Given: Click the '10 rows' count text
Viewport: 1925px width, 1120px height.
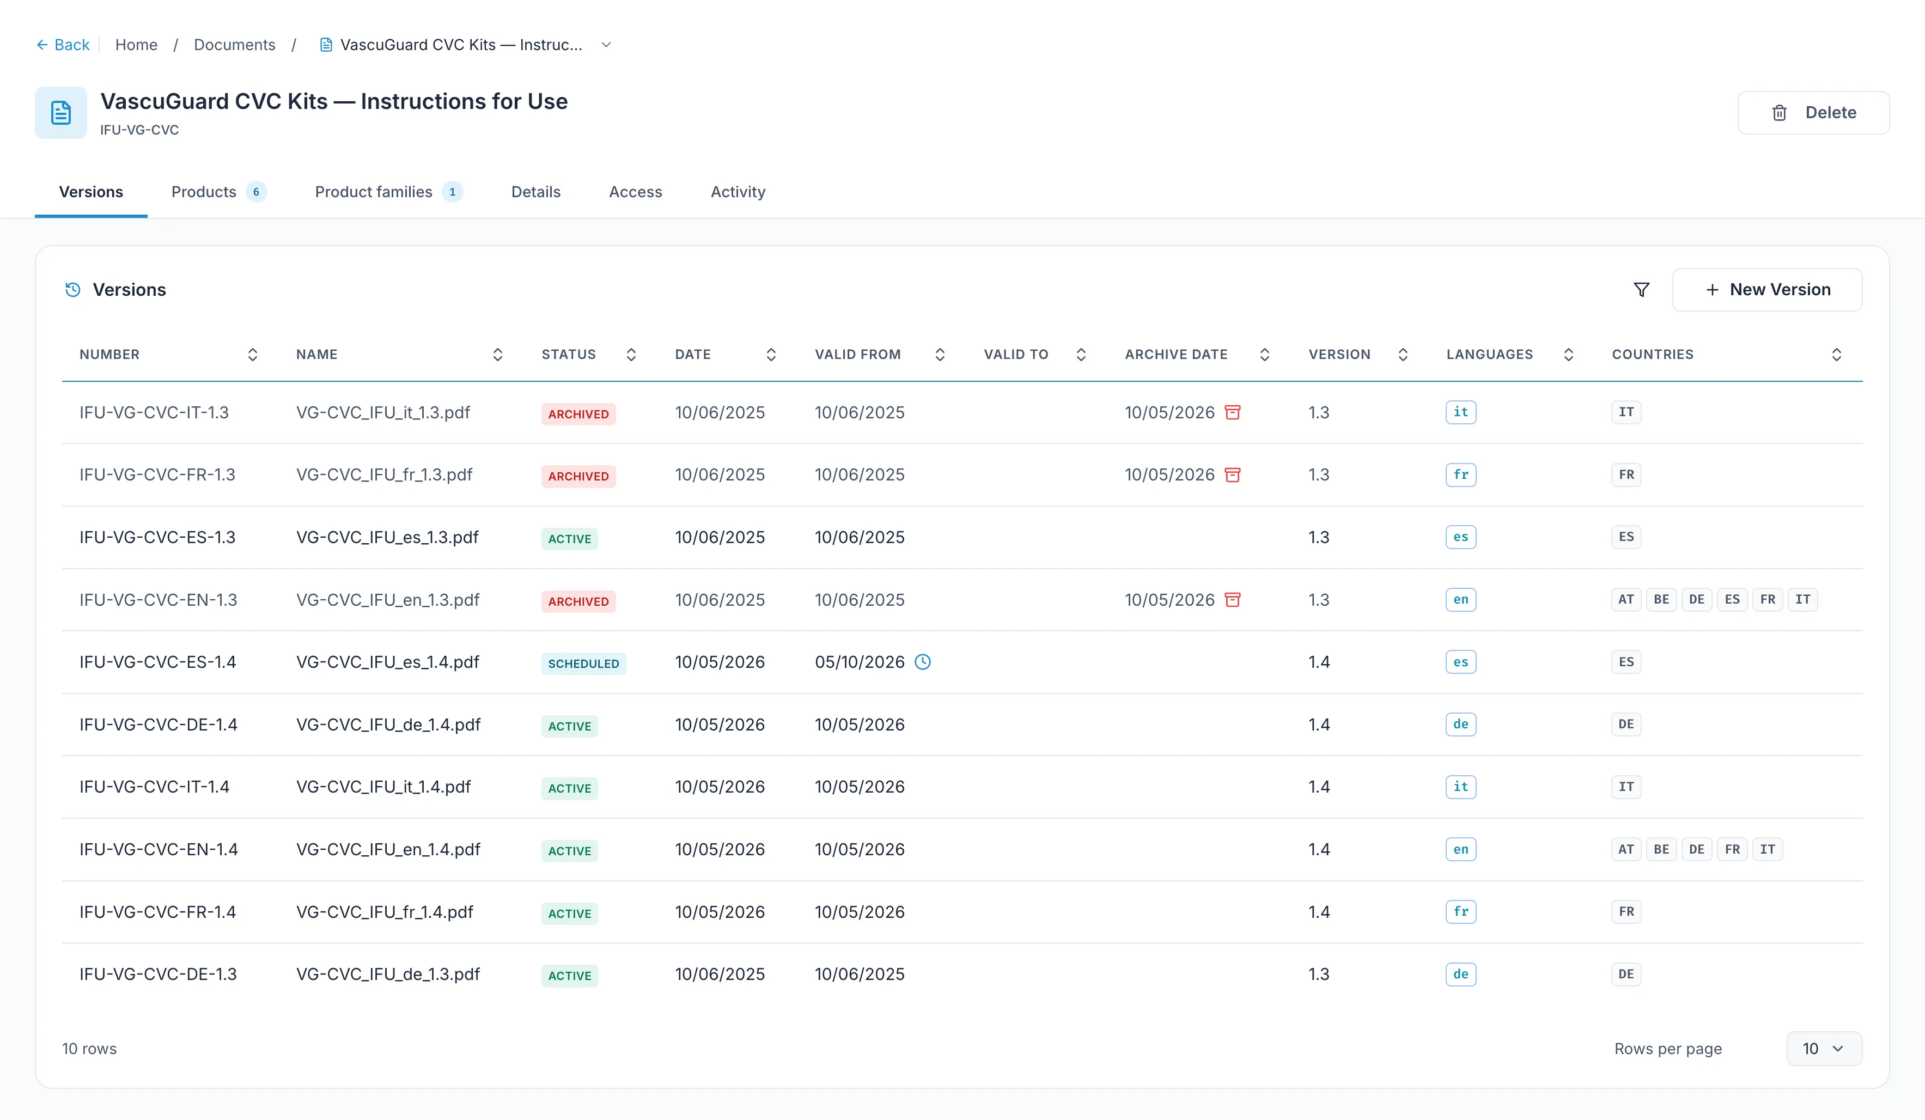Looking at the screenshot, I should coord(89,1049).
